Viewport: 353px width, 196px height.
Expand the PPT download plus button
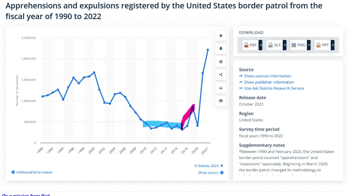[333, 45]
